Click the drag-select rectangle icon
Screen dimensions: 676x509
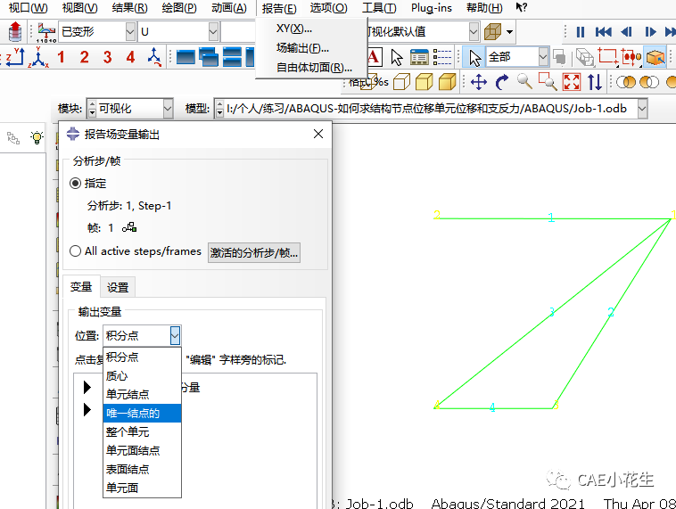point(608,57)
